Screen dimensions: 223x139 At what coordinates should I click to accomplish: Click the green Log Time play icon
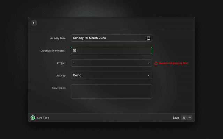pos(33,118)
